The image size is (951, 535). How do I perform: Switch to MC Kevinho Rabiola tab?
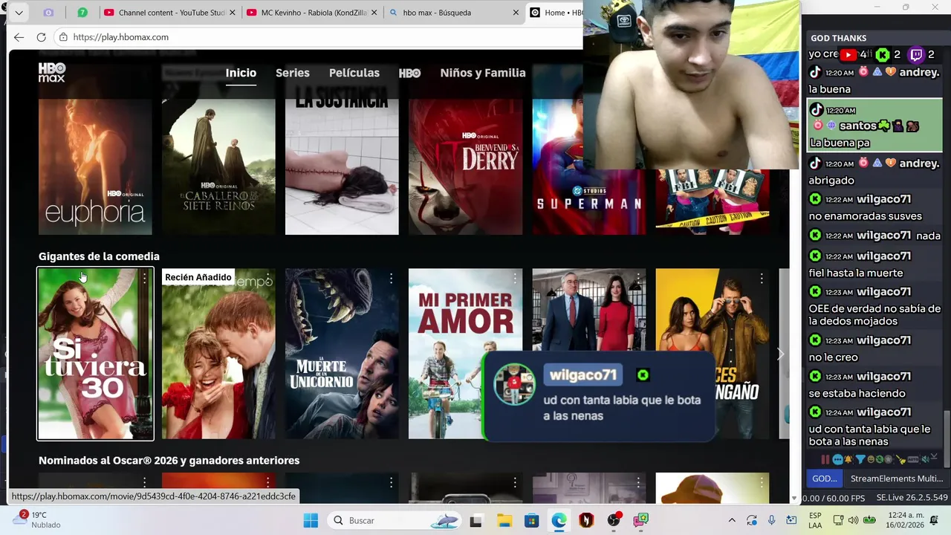312,13
